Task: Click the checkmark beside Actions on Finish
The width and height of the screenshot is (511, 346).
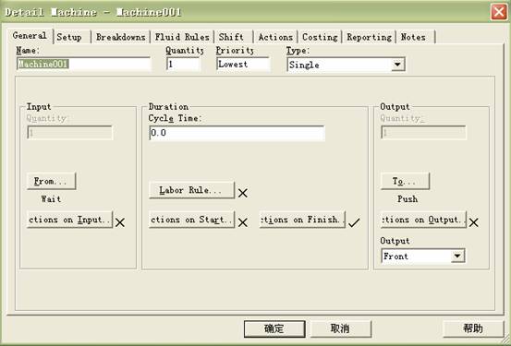Action: pos(354,222)
